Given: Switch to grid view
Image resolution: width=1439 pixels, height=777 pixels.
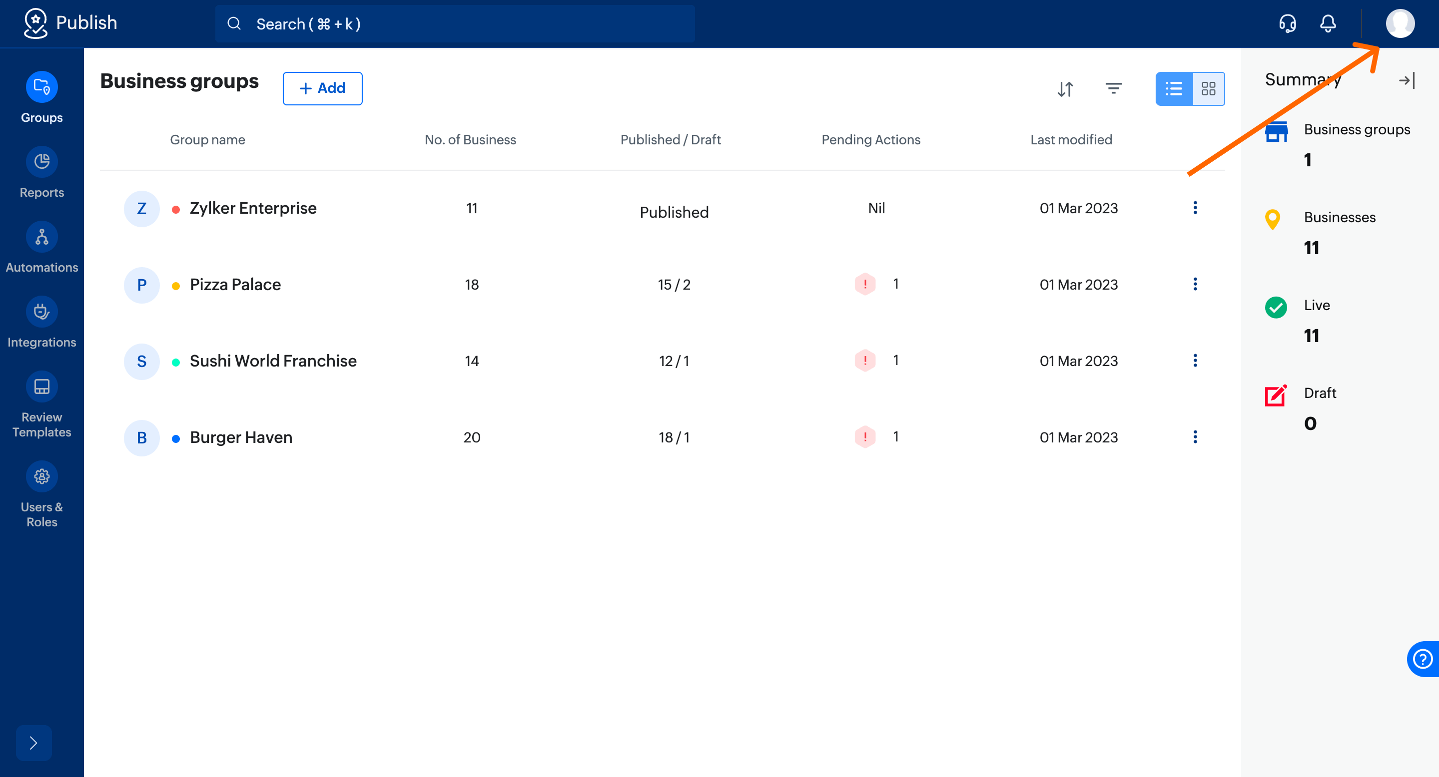Looking at the screenshot, I should tap(1208, 88).
